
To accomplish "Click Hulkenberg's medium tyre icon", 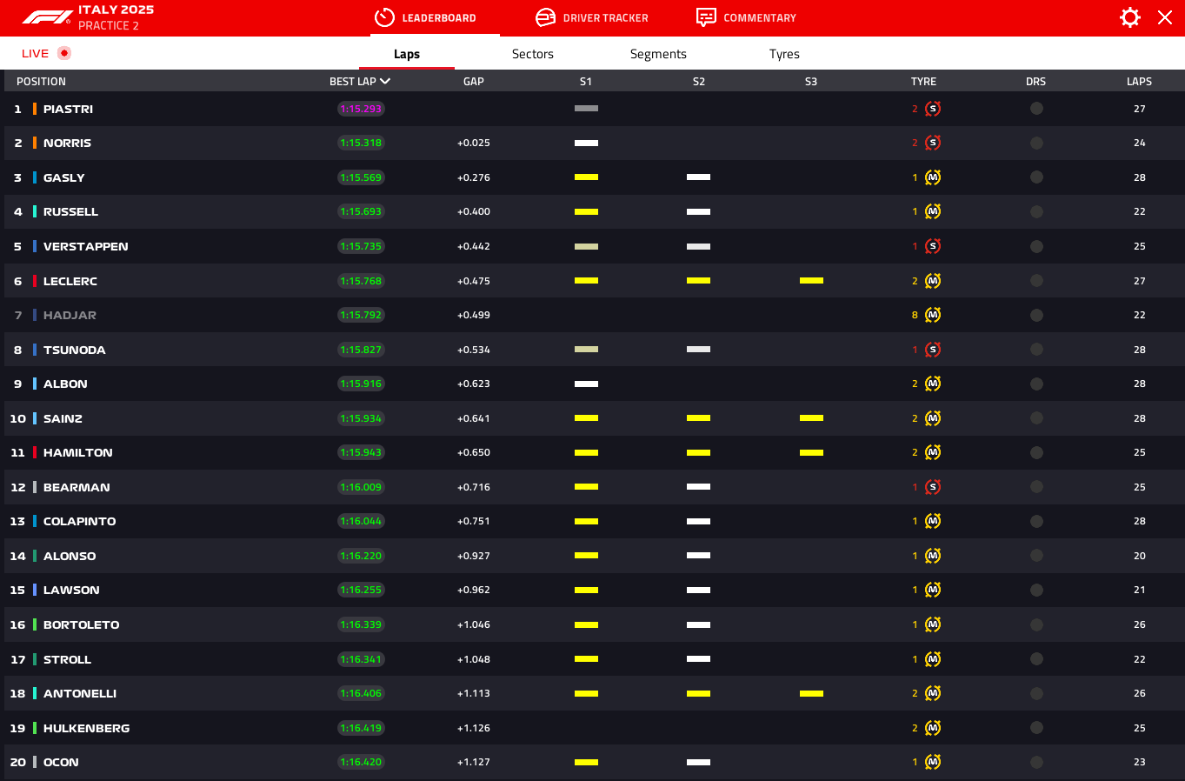I will coord(933,728).
